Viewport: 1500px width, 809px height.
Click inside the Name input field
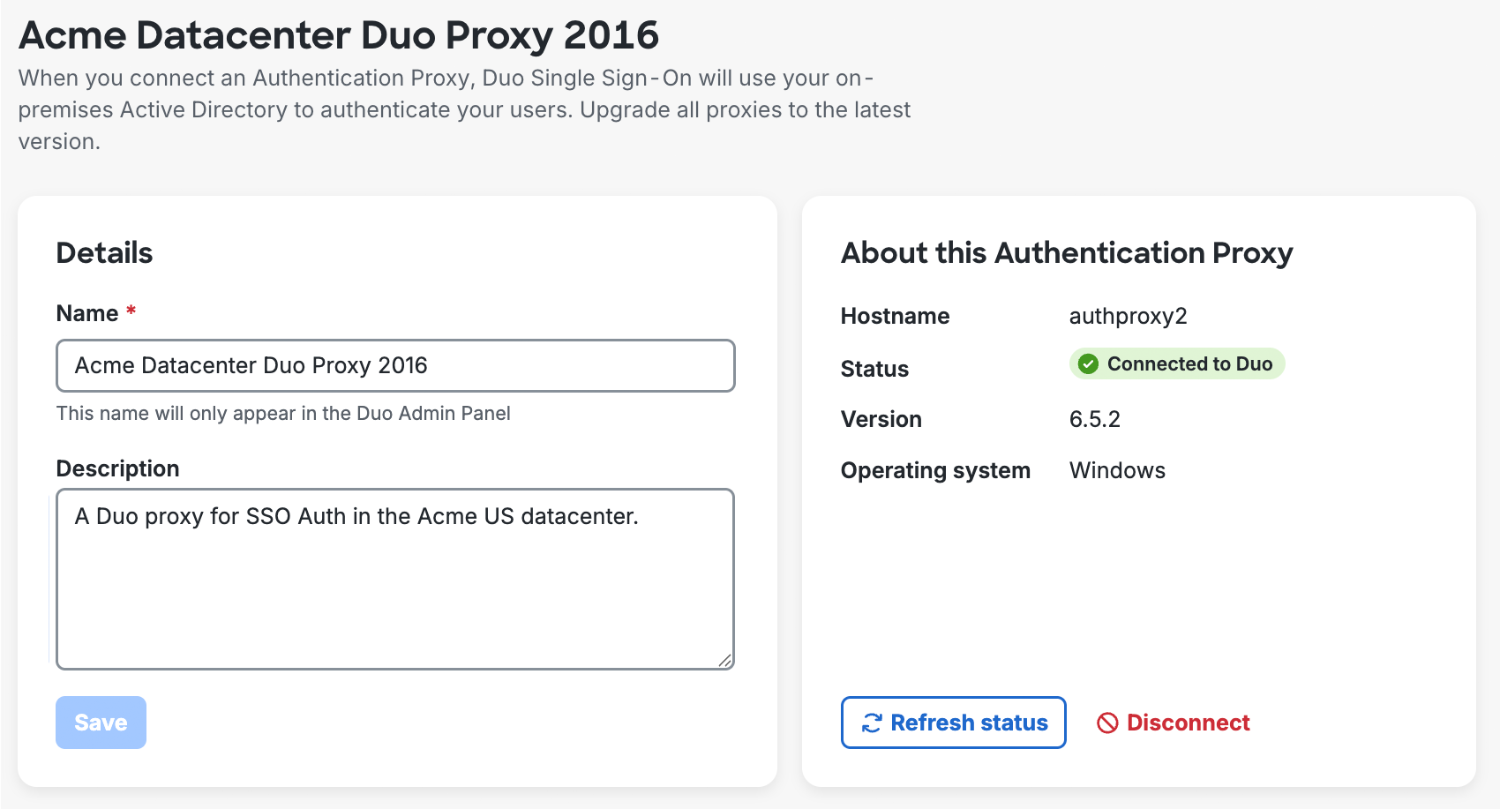394,365
